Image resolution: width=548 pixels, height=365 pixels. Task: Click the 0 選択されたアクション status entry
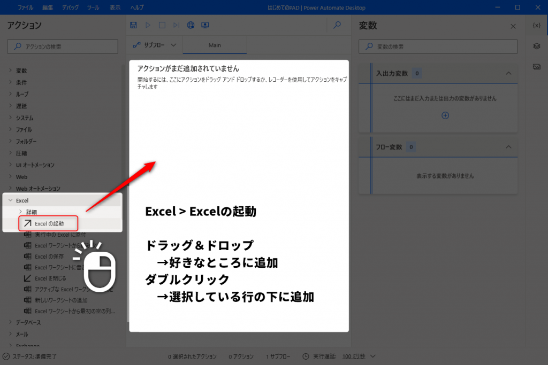tap(192, 356)
